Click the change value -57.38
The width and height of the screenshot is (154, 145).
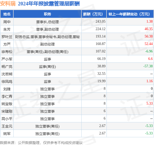click(148, 66)
